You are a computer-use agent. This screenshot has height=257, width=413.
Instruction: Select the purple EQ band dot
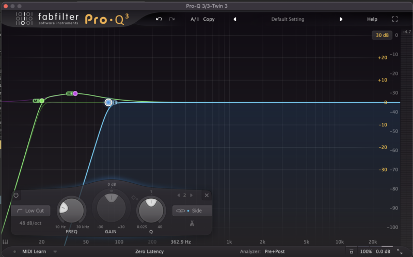(75, 93)
